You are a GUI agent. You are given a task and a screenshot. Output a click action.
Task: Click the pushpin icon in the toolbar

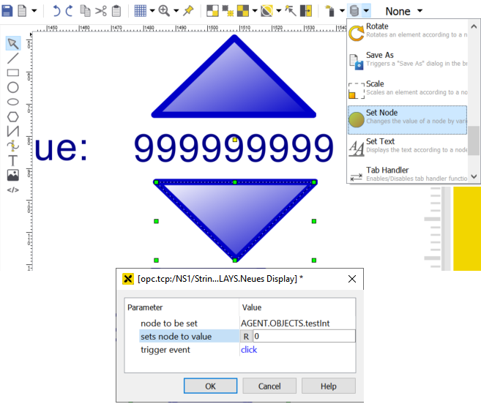pos(188,11)
